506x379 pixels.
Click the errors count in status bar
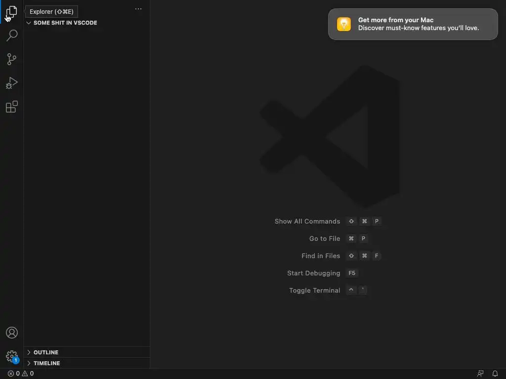(x=13, y=374)
